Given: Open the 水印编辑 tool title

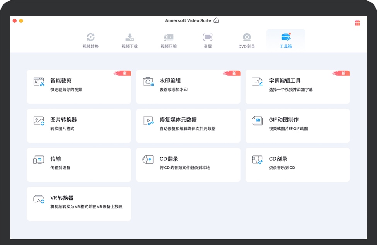Looking at the screenshot, I should click(170, 81).
